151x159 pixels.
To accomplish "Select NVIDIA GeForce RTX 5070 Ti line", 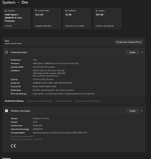I will point(49,71).
